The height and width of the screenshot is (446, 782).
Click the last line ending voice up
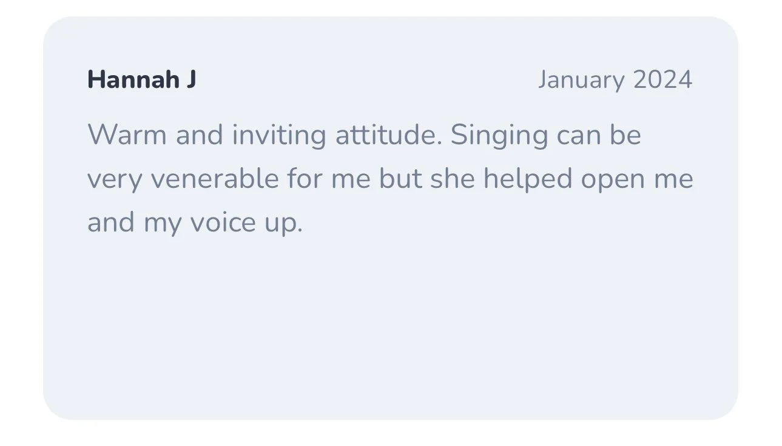point(195,223)
